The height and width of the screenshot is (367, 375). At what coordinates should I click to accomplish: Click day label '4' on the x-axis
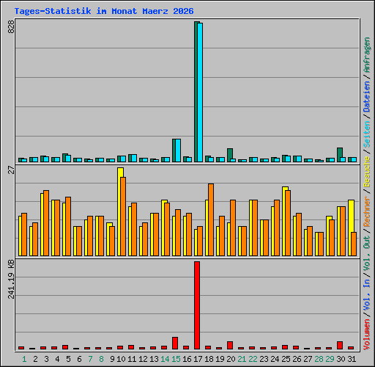(57, 359)
